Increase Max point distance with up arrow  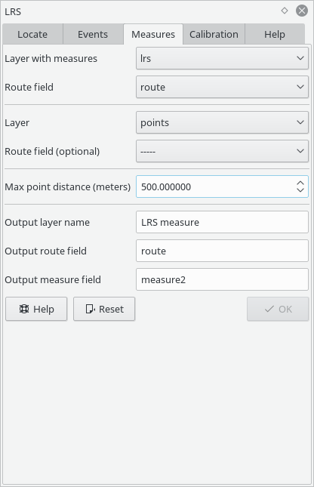(300, 183)
